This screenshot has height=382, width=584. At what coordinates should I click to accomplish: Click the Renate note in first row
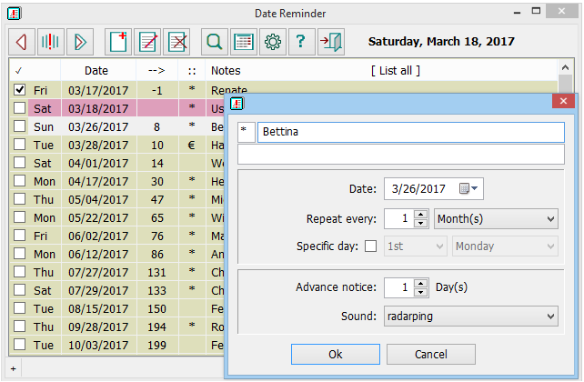click(229, 90)
